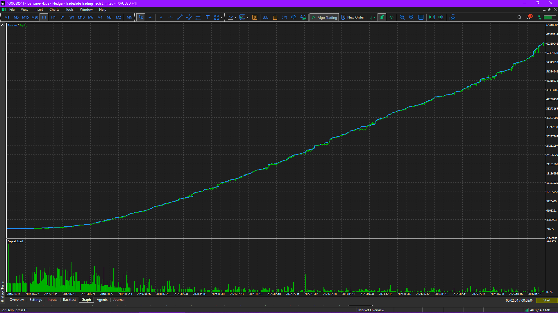Viewport: 558px width, 313px height.
Task: Click the zoom in magnifier icon
Action: 402,17
